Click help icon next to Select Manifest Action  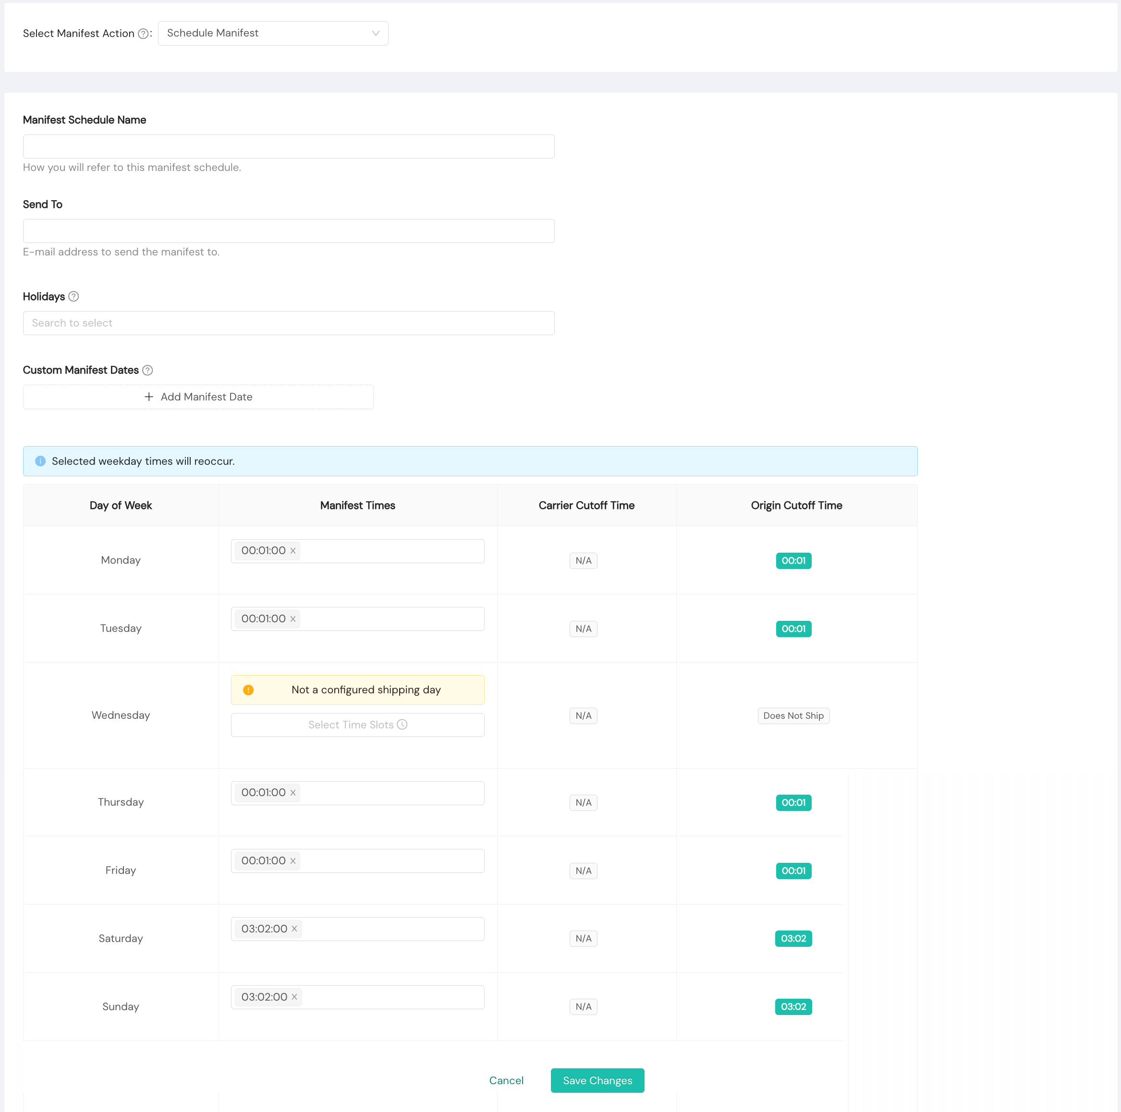click(x=143, y=34)
